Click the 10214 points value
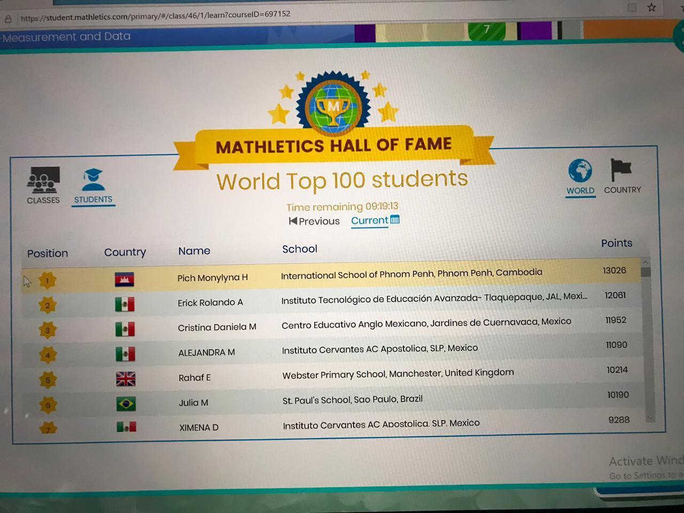The width and height of the screenshot is (684, 513). (x=617, y=370)
